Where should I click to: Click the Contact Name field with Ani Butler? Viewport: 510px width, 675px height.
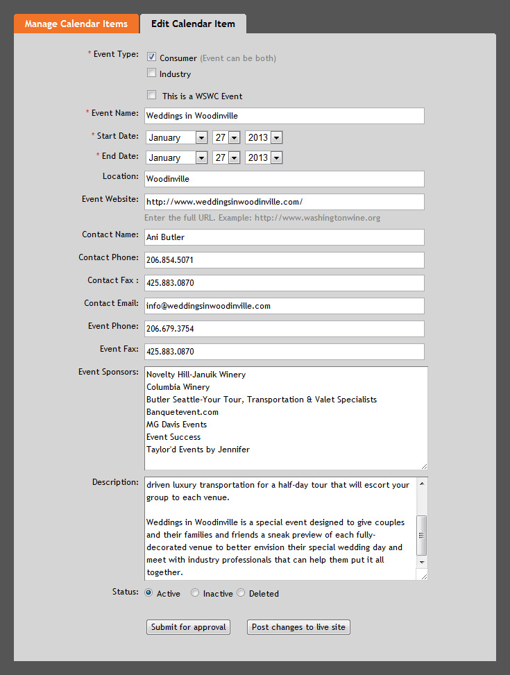[x=284, y=237]
